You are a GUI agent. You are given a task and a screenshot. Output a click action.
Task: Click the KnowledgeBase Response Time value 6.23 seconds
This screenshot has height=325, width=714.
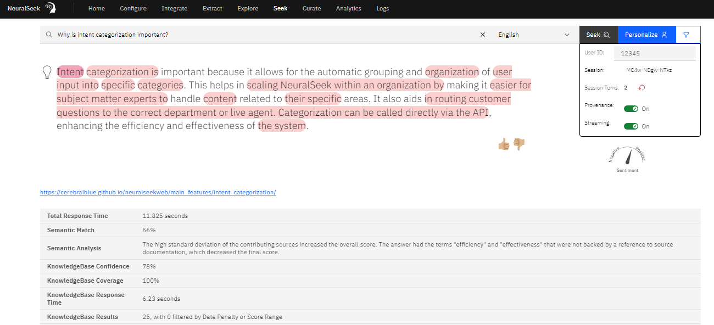click(161, 299)
